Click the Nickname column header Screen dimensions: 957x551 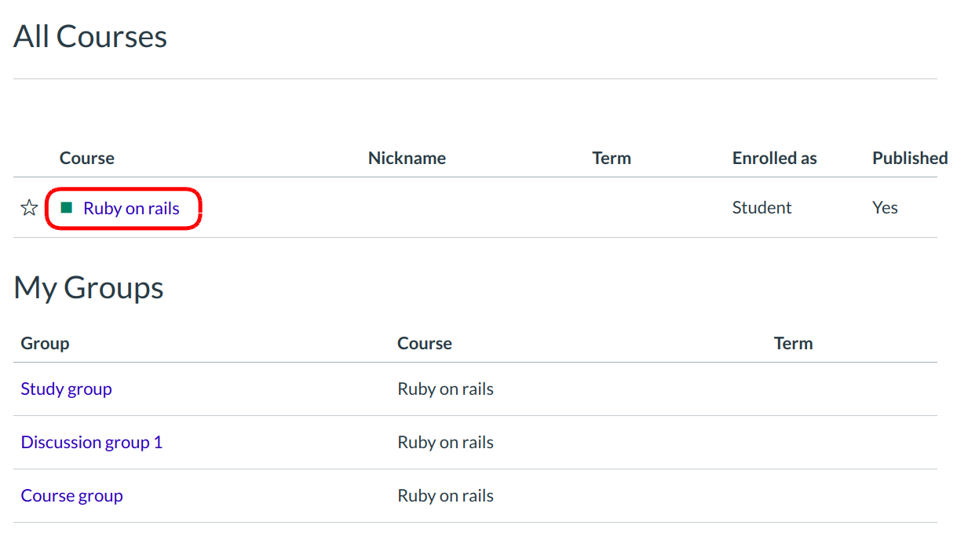tap(407, 159)
